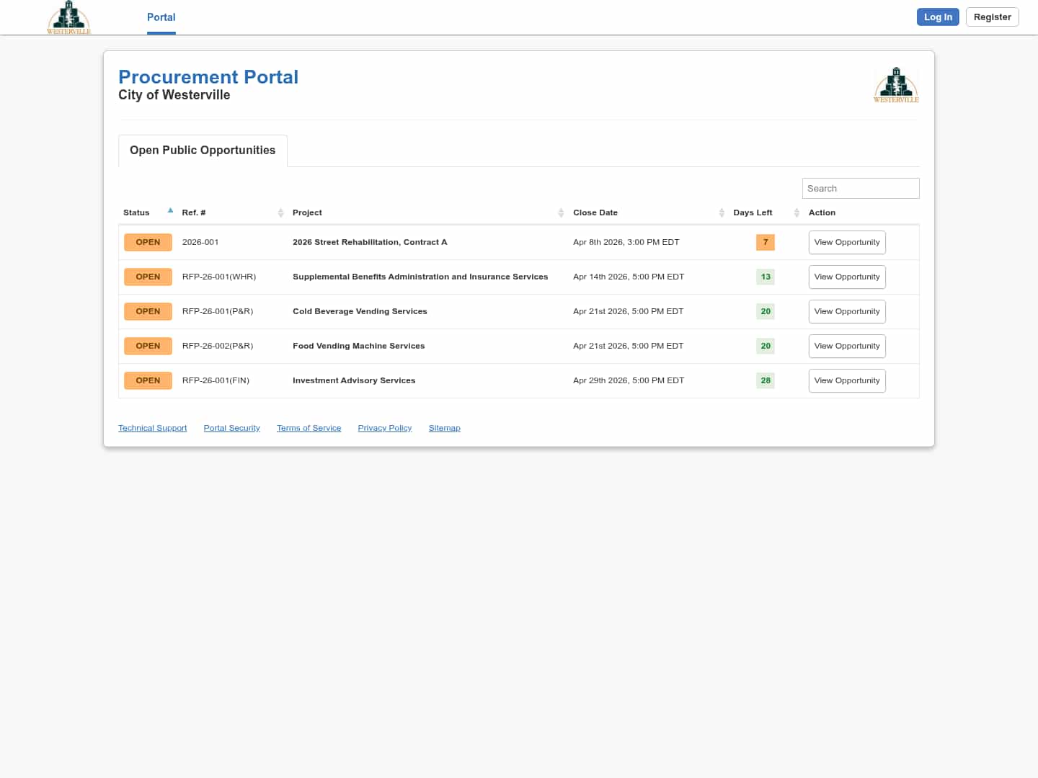Image resolution: width=1038 pixels, height=778 pixels.
Task: Select the Open Public Opportunities tab
Action: click(x=203, y=150)
